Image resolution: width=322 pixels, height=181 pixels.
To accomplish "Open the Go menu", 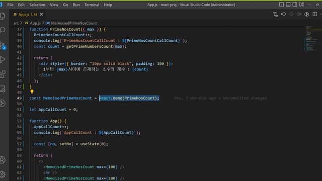I will (65, 5).
